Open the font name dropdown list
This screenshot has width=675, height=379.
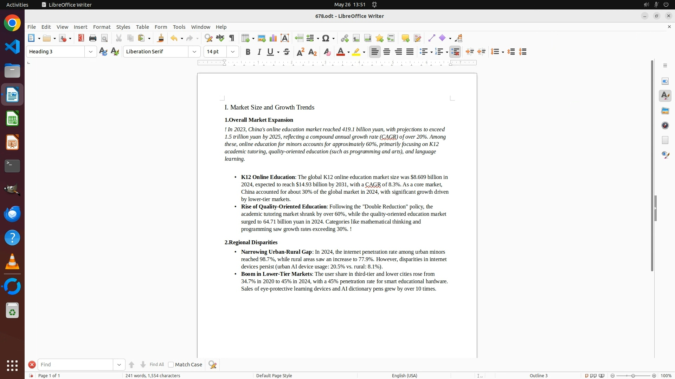(x=194, y=52)
